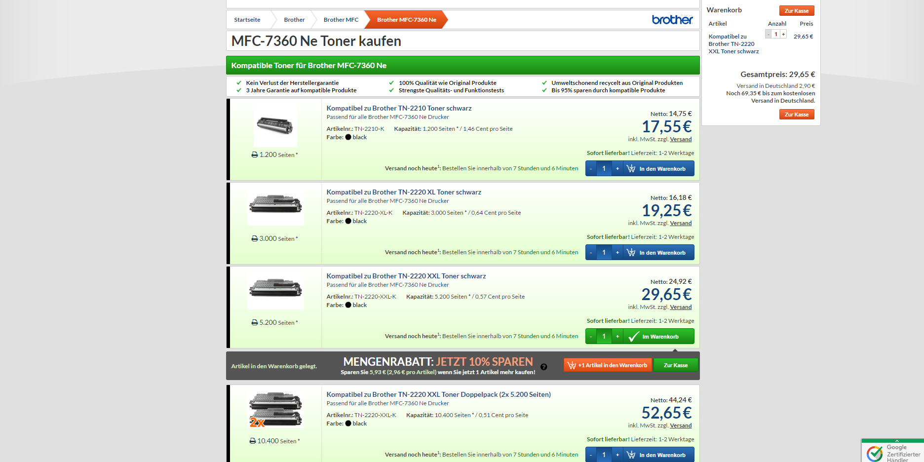This screenshot has width=924, height=462.
Task: Click the TN-2210 toner cartridge image
Action: pos(275,126)
